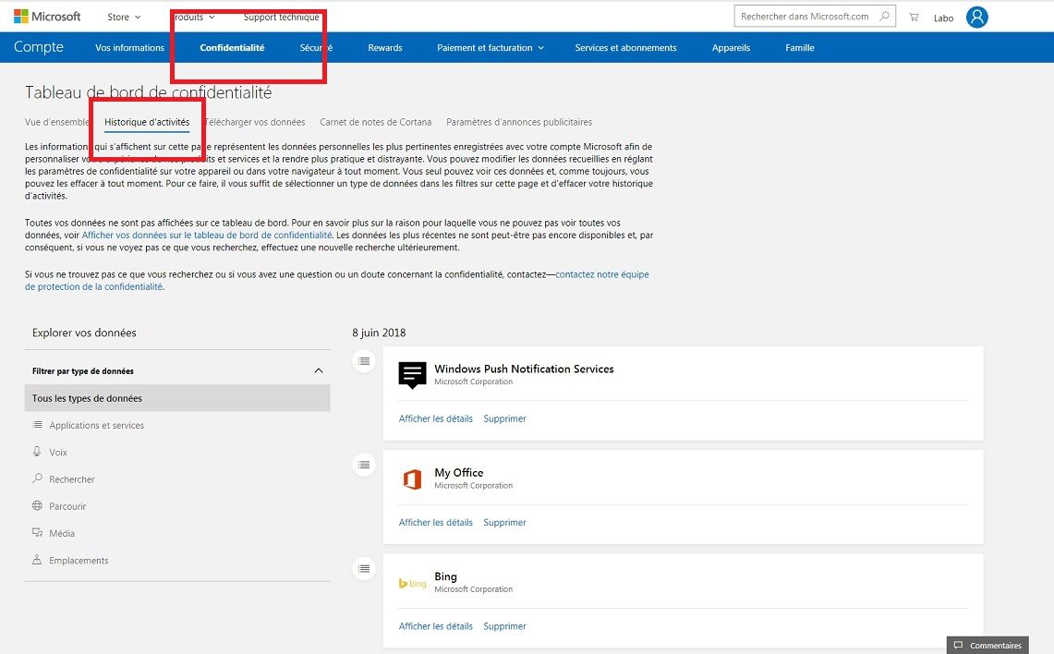1054x654 pixels.
Task: Click the Voix microphone icon
Action: coord(37,452)
